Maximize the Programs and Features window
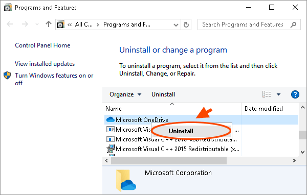Viewport: 307px width, 195px height. [x=272, y=8]
